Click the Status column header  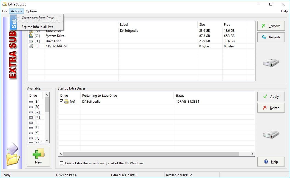click(214, 96)
